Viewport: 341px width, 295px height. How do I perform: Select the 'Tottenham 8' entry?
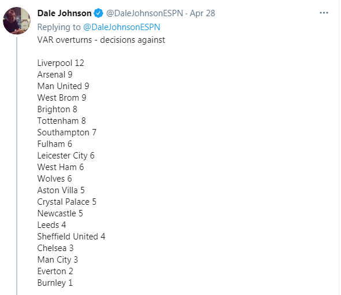(x=62, y=121)
